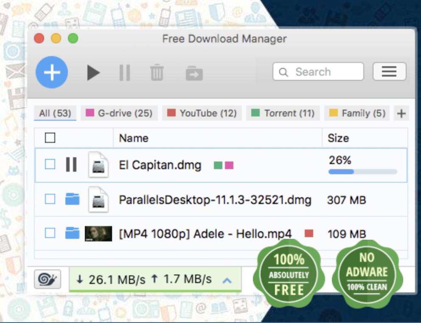Image resolution: width=421 pixels, height=323 pixels.
Task: Select the [MP4 1080p] Adele - Hello.mp4 file name
Action: click(x=205, y=234)
